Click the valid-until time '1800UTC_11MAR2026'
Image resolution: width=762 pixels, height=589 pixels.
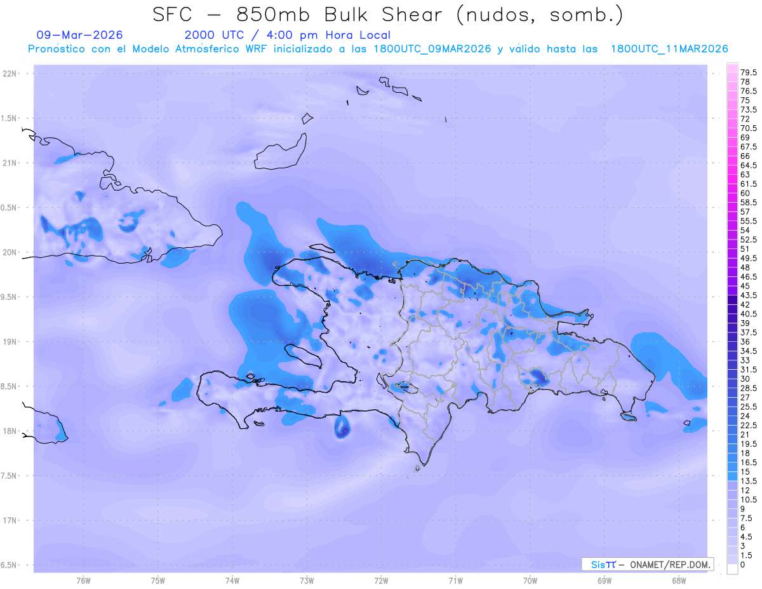click(x=669, y=49)
